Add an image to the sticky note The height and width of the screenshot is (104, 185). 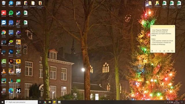click(x=172, y=51)
